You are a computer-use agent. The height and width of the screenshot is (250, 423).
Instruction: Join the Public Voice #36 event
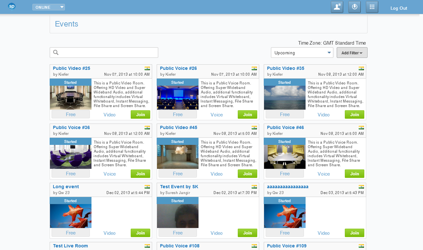coord(140,174)
